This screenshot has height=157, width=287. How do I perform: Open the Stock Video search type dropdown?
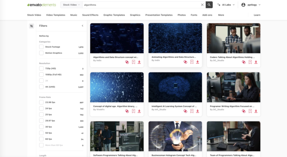pos(71,5)
